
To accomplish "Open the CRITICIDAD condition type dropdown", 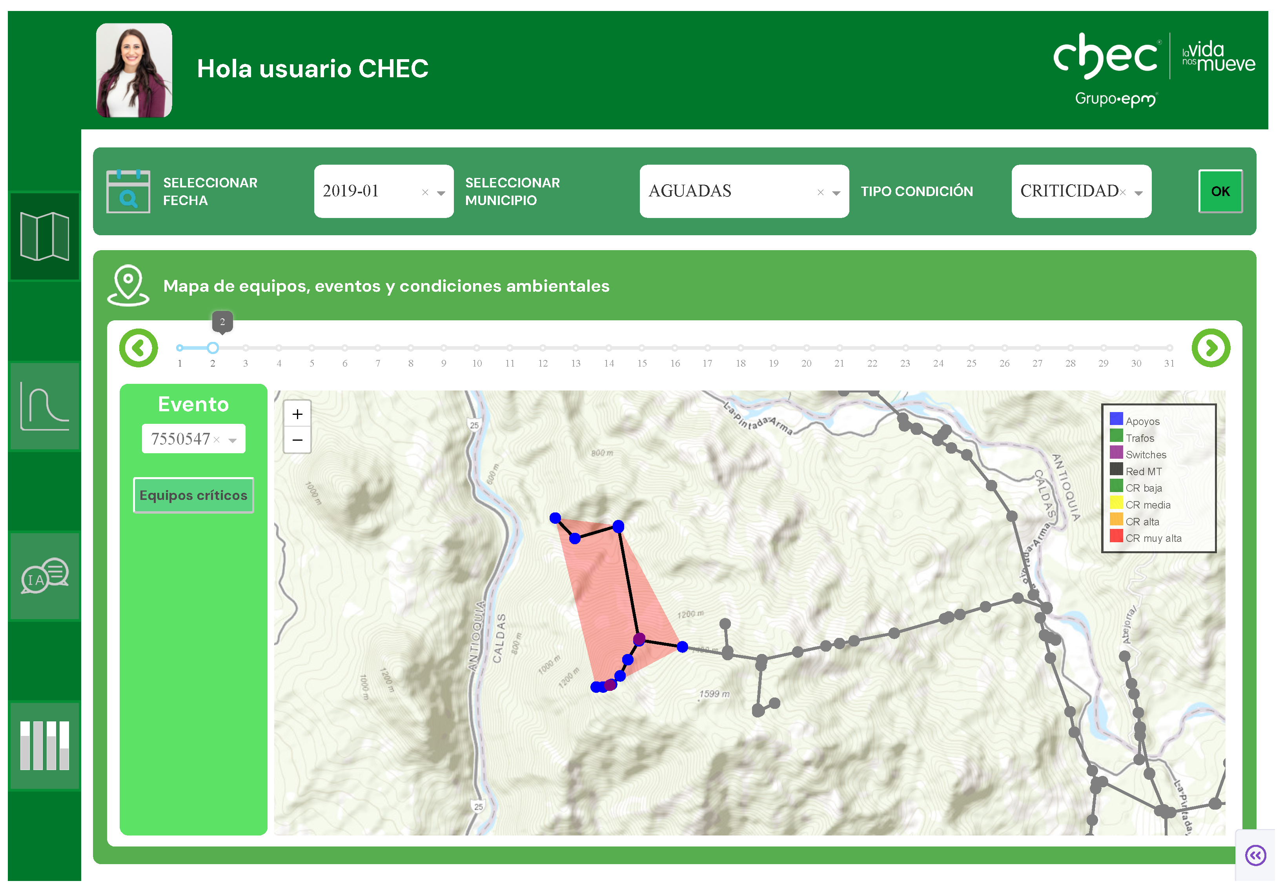I will (x=1138, y=193).
